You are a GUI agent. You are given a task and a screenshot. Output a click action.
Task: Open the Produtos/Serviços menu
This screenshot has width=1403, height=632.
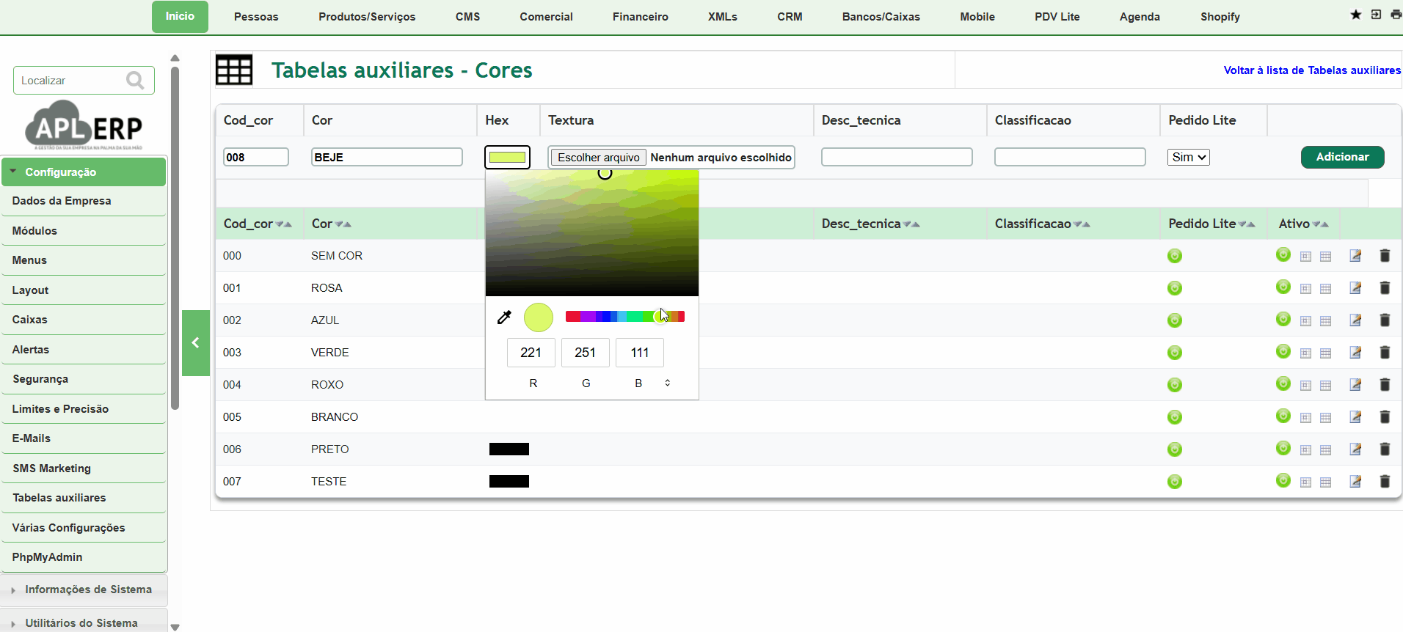(367, 17)
